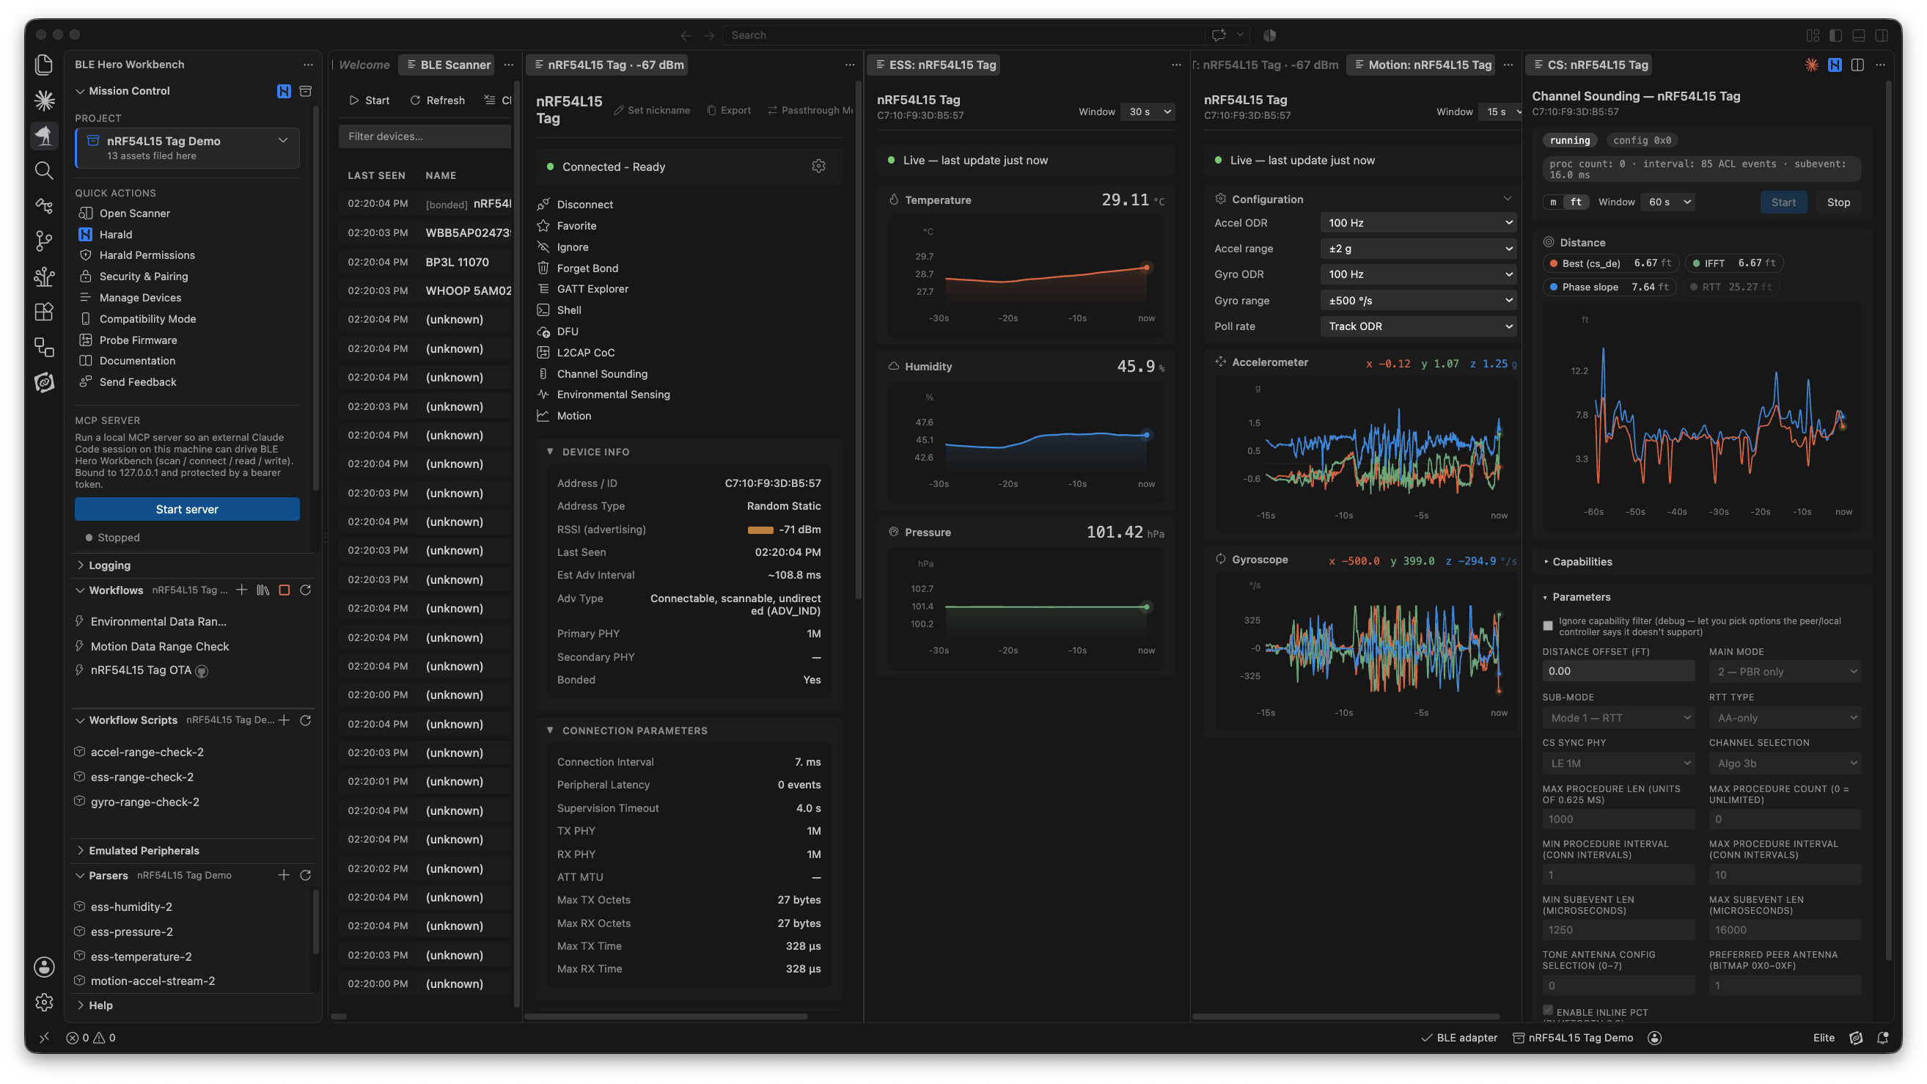Click the add workflow plus icon

click(242, 590)
